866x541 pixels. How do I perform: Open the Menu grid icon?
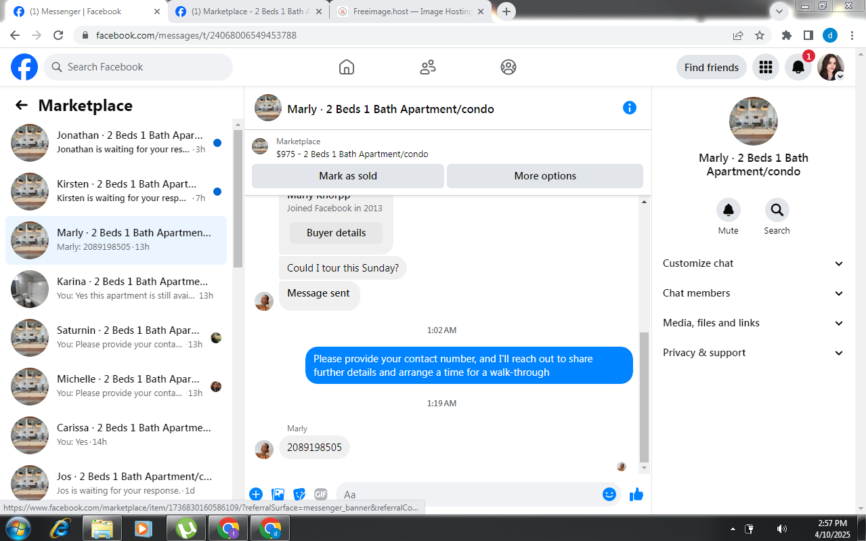pyautogui.click(x=766, y=67)
